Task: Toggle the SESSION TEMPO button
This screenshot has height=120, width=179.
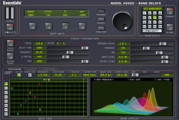Action: tap(10, 56)
